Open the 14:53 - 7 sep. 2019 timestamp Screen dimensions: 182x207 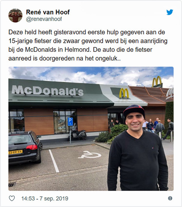tap(45, 198)
